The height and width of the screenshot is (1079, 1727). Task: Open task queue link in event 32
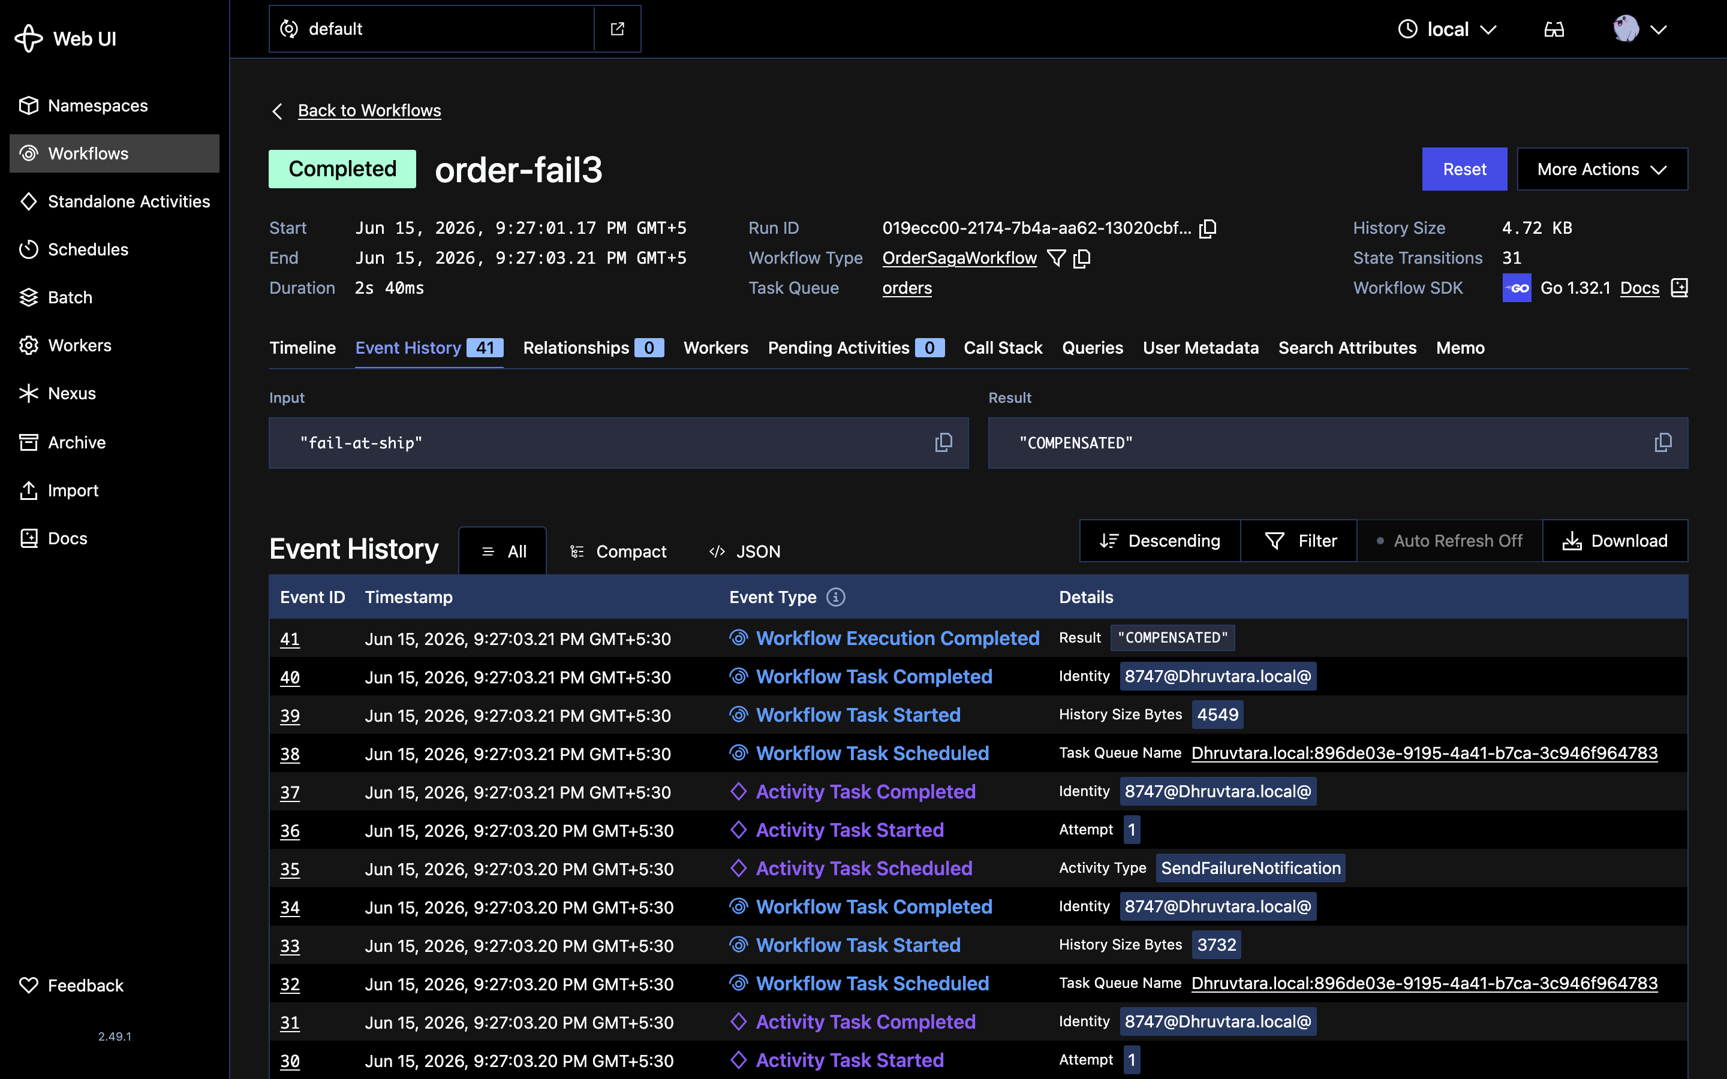pyautogui.click(x=1424, y=983)
